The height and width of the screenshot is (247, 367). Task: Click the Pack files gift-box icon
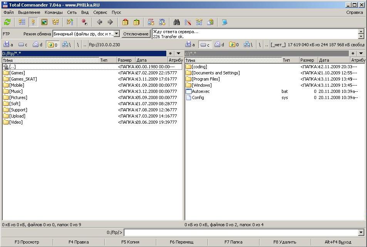125,22
